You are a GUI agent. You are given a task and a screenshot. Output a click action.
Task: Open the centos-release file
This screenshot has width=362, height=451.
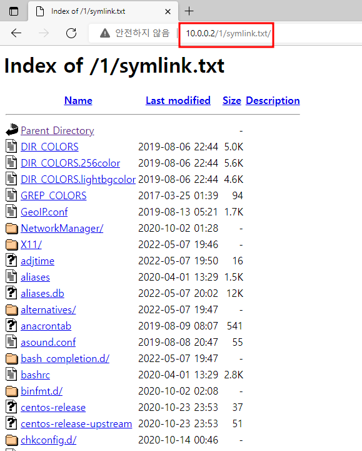53,408
